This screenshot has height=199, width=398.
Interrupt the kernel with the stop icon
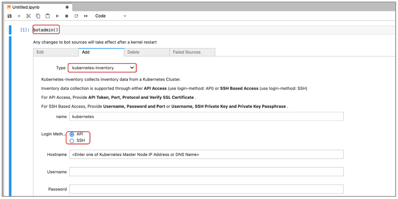[66, 16]
